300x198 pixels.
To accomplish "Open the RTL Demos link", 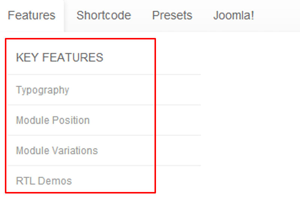I will pos(43,181).
